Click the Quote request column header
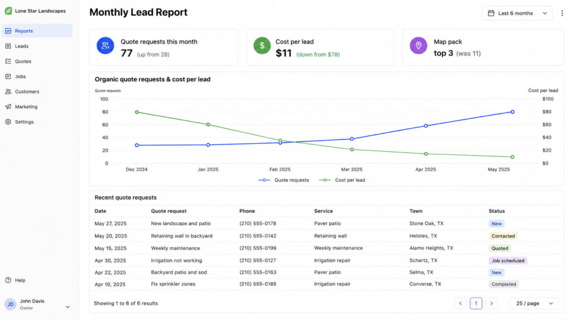The image size is (569, 320). point(169,211)
